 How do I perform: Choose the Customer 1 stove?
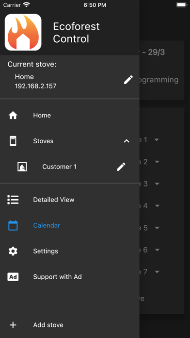[70, 167]
